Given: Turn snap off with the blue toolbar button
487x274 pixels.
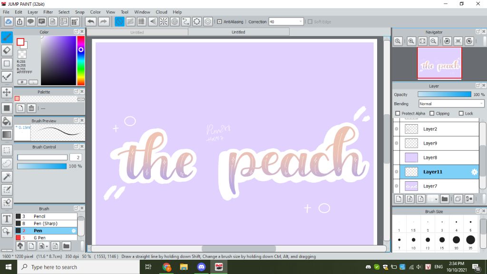Looking at the screenshot, I should [119, 22].
